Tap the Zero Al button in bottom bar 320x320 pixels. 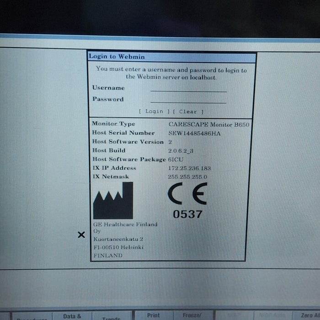point(308,315)
